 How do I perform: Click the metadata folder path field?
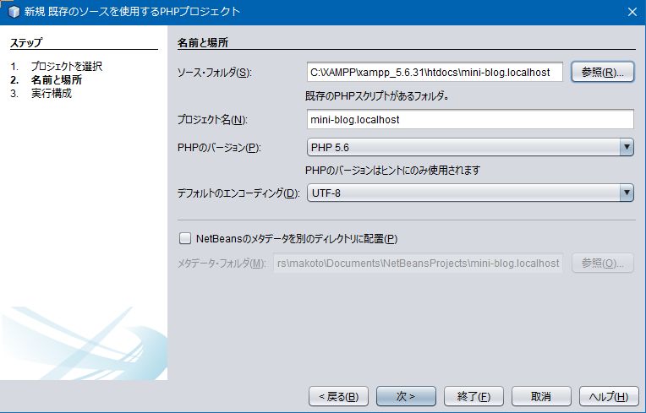click(x=419, y=264)
